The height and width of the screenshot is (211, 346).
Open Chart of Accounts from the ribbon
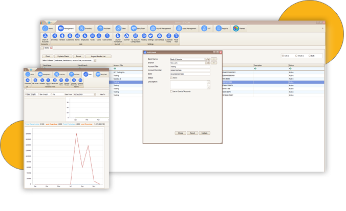(x=45, y=37)
